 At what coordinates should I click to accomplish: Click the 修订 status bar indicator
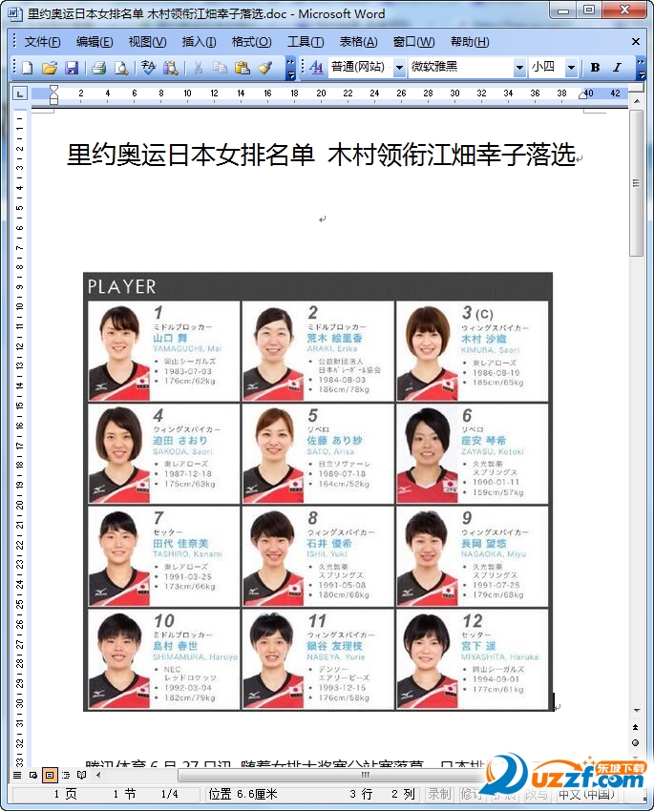(470, 794)
